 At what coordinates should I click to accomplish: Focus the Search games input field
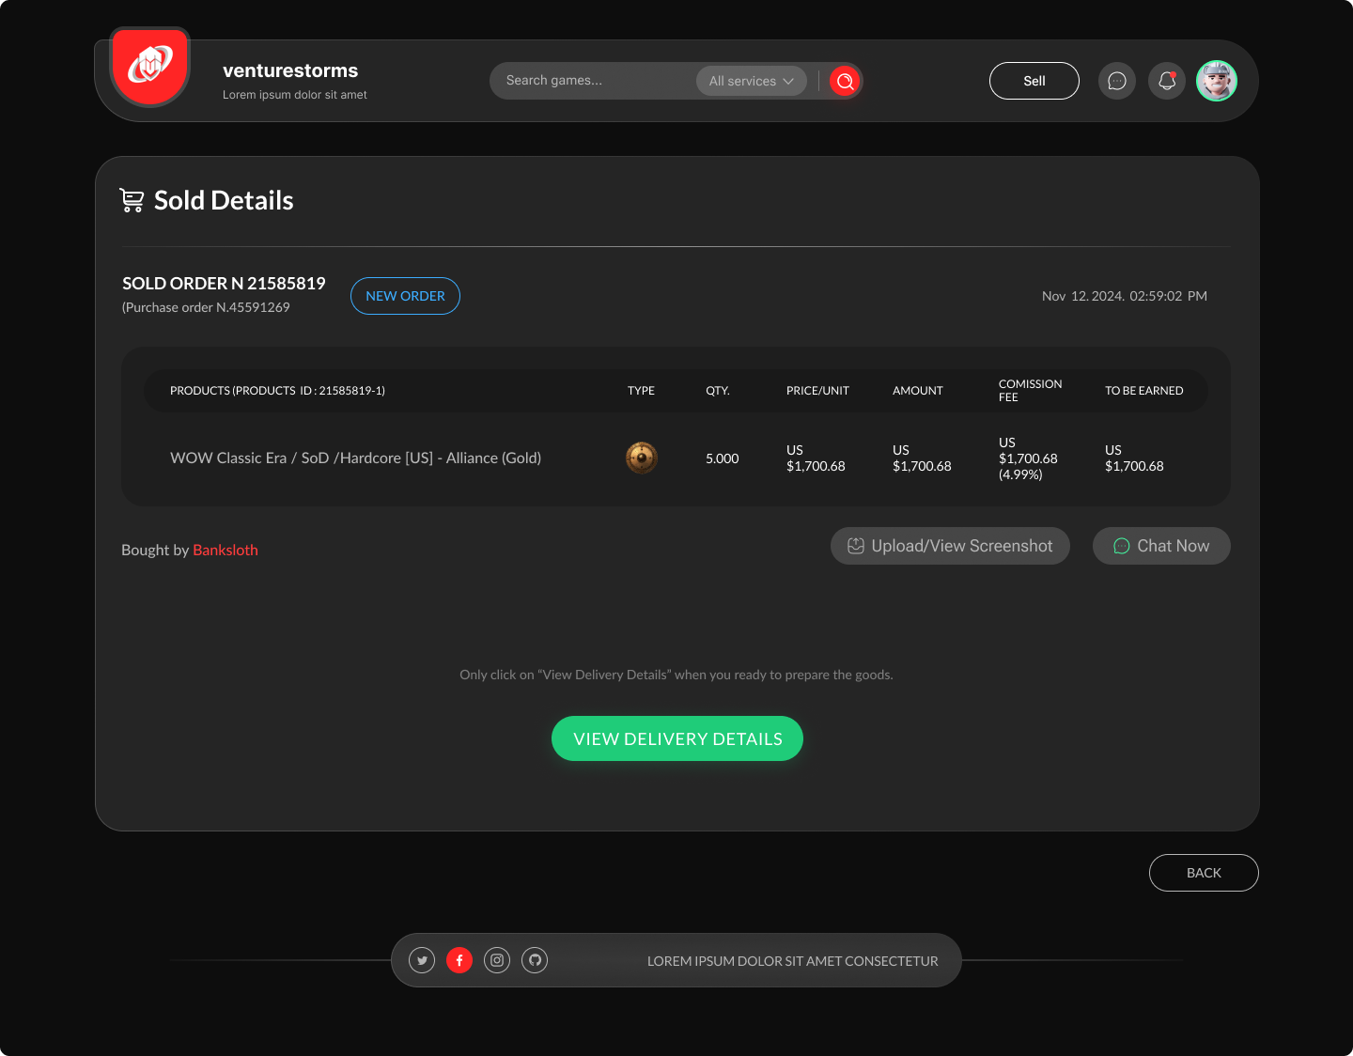592,81
